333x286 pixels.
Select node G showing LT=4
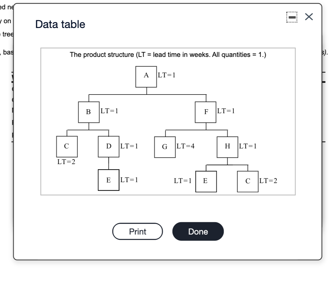pyautogui.click(x=165, y=147)
